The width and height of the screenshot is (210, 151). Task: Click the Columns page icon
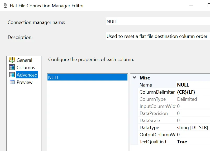12,67
